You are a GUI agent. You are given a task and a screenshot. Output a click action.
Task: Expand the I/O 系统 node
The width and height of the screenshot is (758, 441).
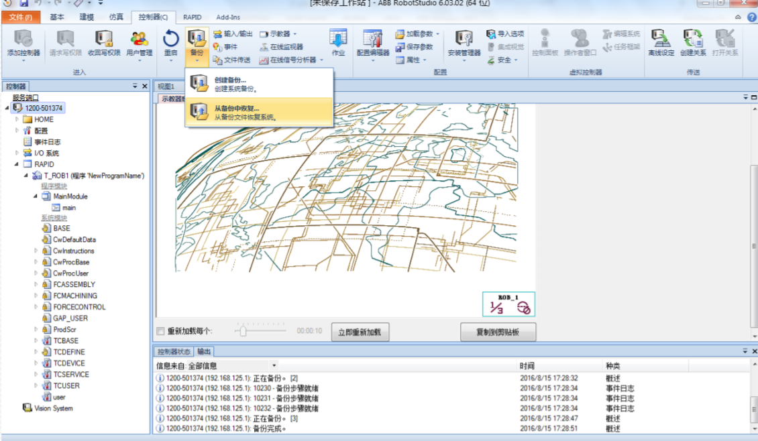(x=17, y=153)
